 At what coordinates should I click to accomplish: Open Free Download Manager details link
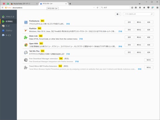click(77, 61)
